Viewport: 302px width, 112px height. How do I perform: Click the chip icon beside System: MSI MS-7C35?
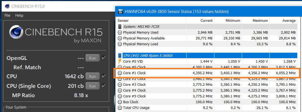[120, 26]
